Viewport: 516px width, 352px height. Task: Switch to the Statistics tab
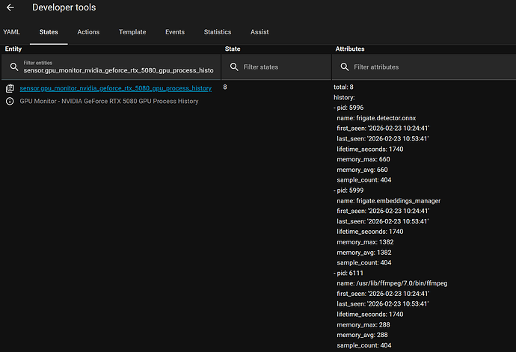pyautogui.click(x=218, y=32)
